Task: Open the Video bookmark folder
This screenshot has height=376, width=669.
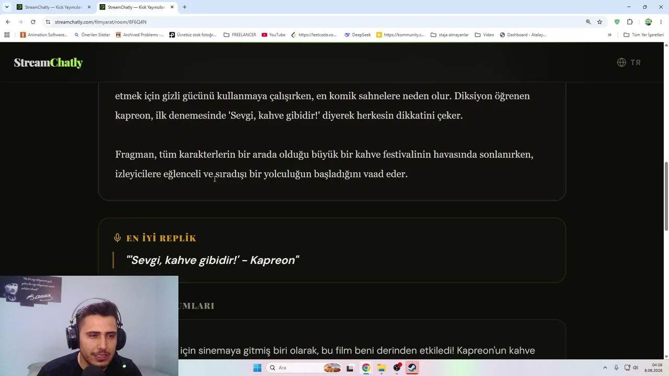Action: (485, 35)
